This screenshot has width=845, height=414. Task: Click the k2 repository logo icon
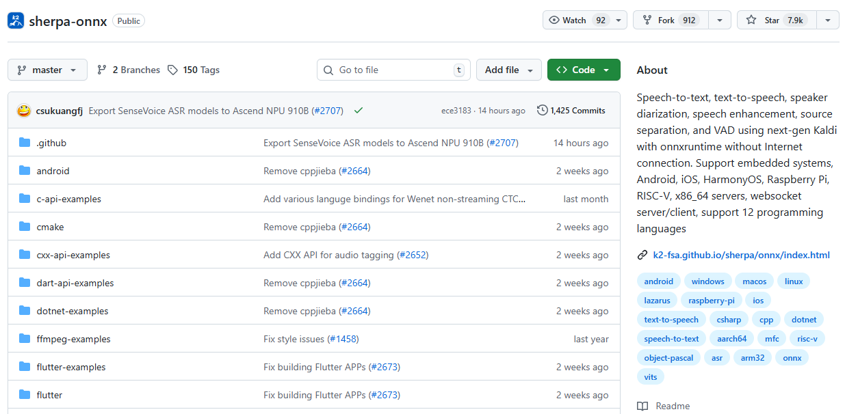point(16,20)
